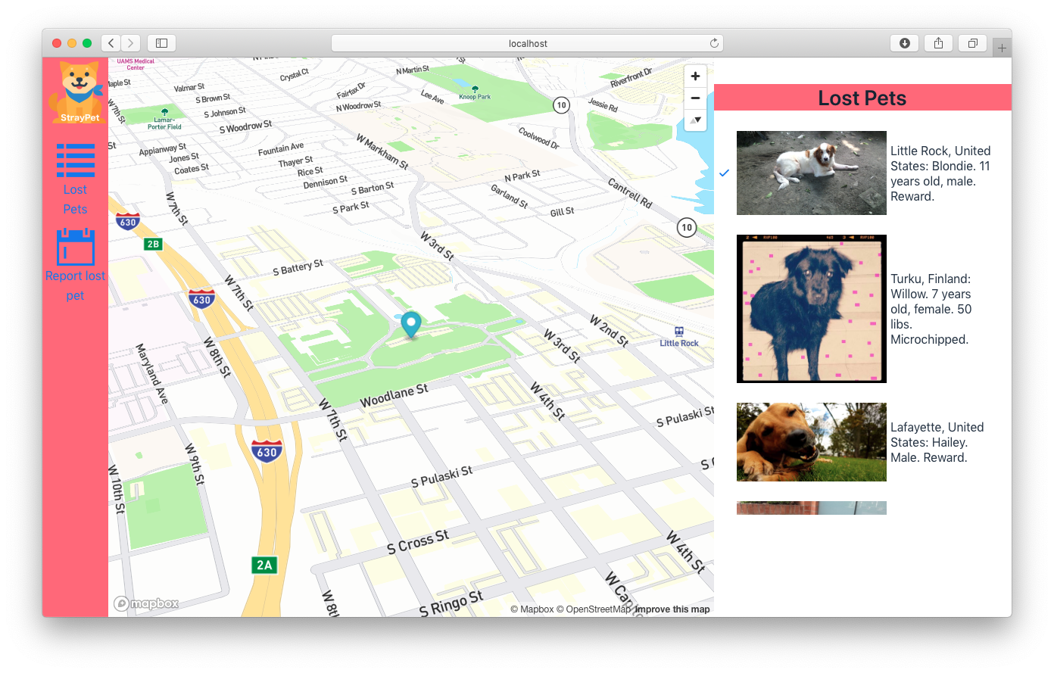
Task: Click the Turku, Finland Willow description
Action: (x=931, y=309)
